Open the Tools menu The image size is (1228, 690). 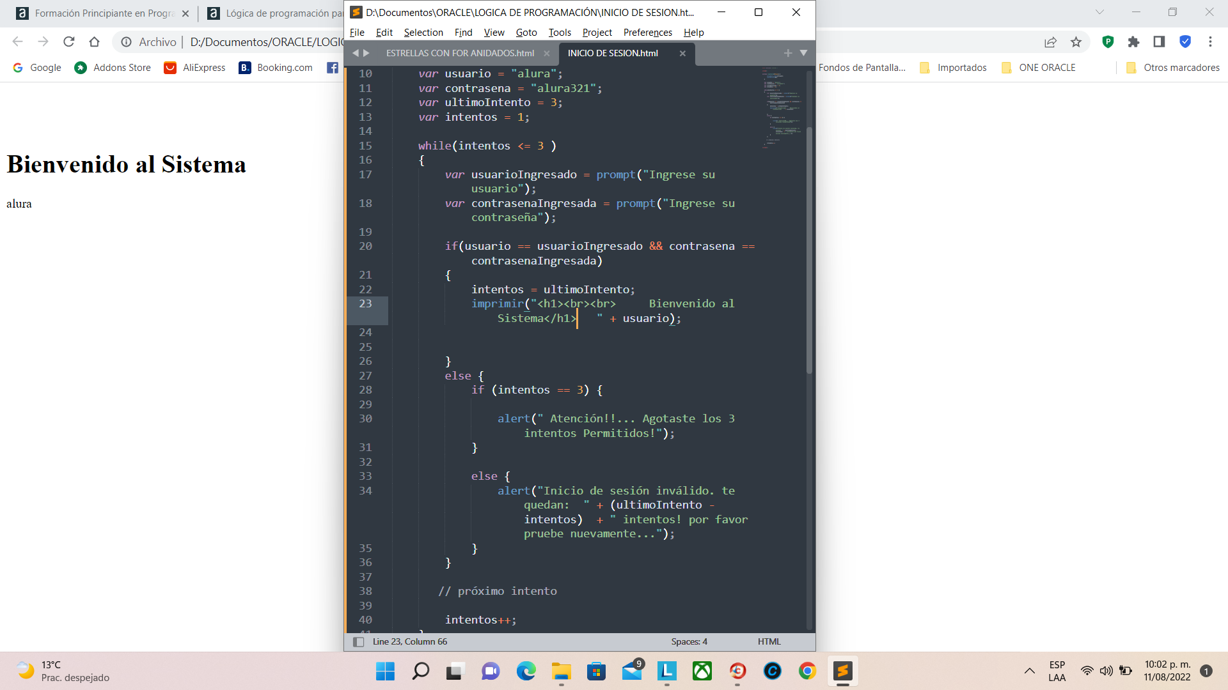(560, 33)
